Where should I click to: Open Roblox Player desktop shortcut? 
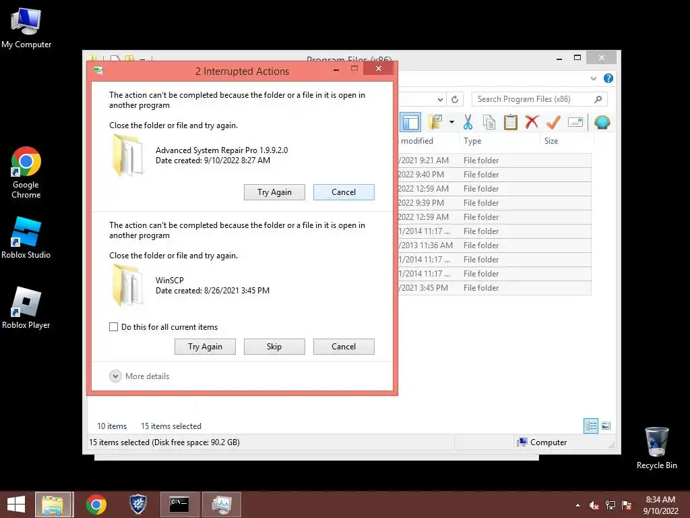point(26,308)
